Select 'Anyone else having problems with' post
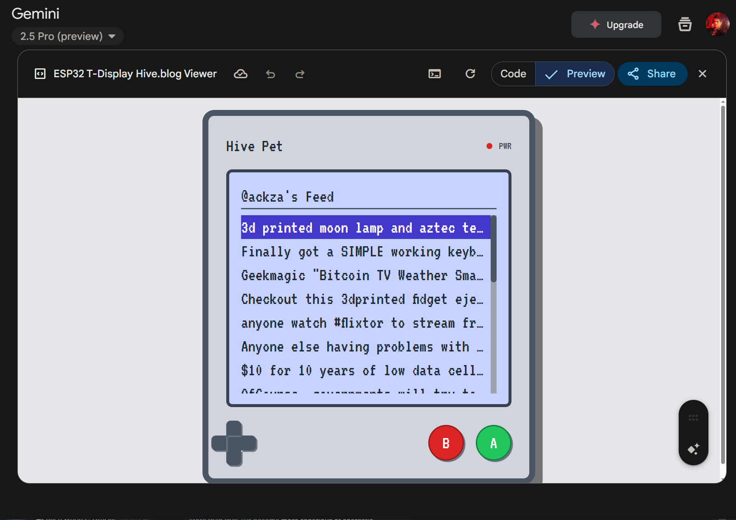Screen dimensions: 736x520 365,346
